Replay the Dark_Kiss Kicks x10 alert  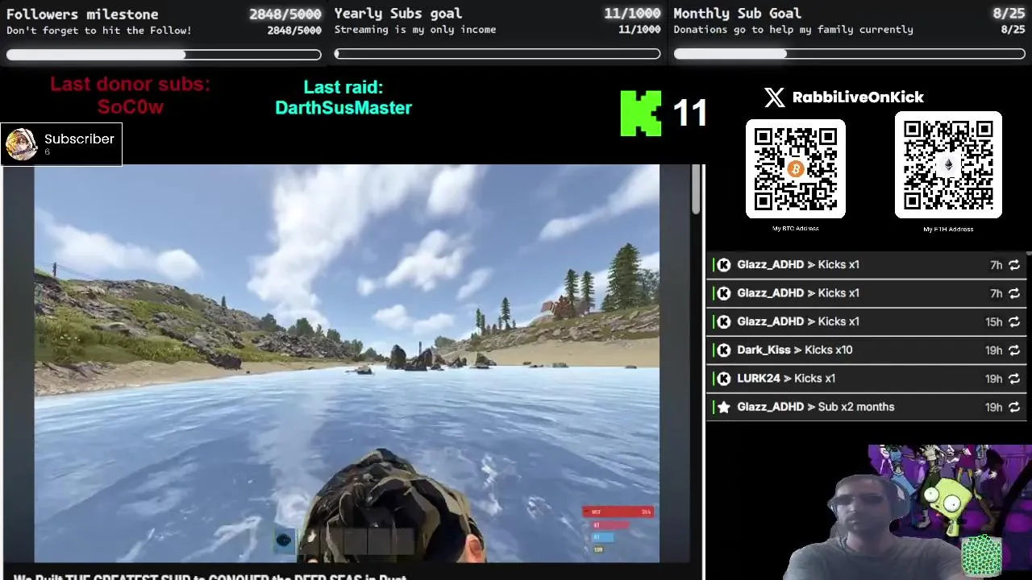1014,350
